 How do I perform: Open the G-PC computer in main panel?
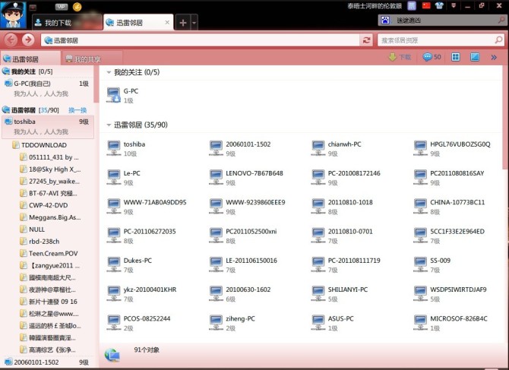coord(123,95)
